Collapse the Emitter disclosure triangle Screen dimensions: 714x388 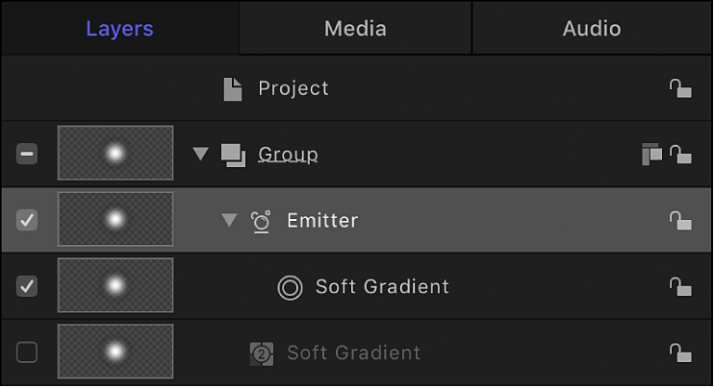pos(229,221)
